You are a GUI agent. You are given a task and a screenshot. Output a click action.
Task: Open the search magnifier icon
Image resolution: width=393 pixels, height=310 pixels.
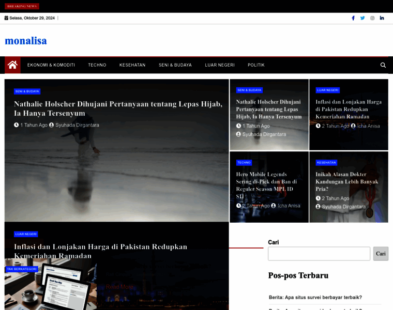click(x=383, y=65)
